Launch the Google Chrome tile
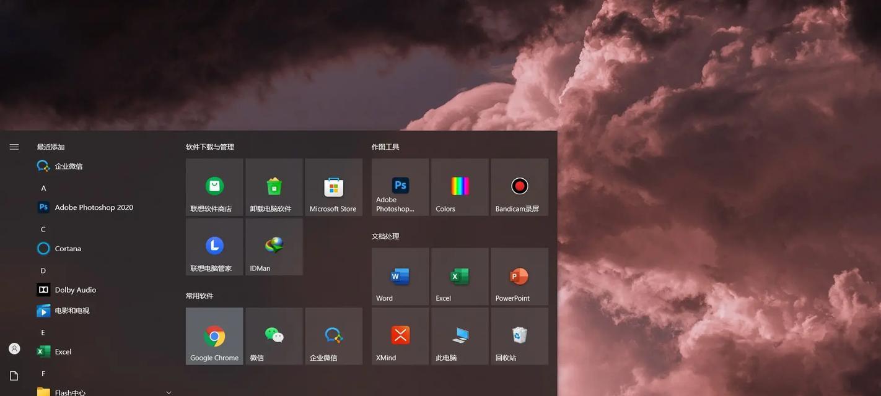The height and width of the screenshot is (396, 881). coord(214,336)
